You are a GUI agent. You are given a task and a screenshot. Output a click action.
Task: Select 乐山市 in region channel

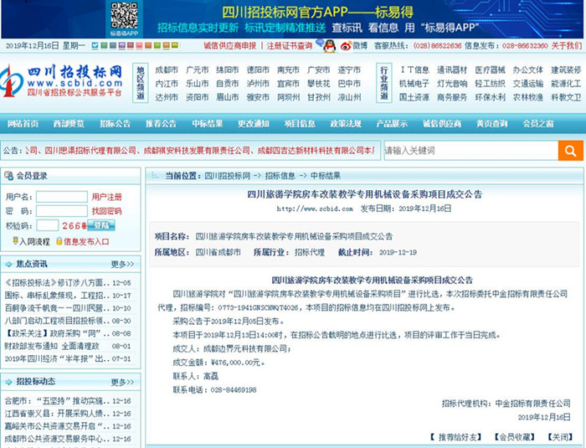coord(197,84)
